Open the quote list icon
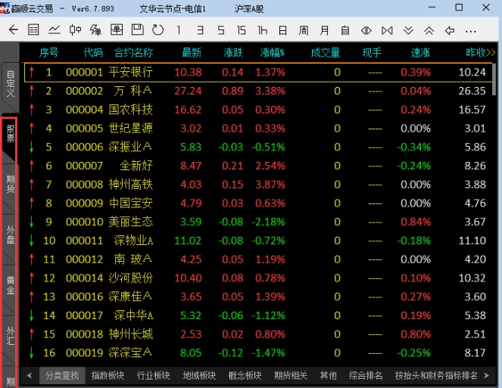Viewport: 502px width, 388px height. [33, 30]
